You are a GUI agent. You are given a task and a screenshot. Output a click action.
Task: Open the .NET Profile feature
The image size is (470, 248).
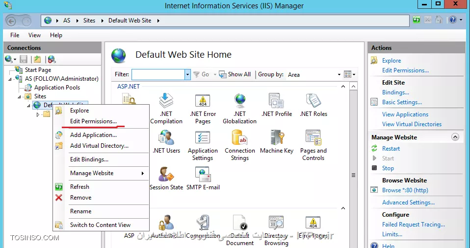(276, 105)
